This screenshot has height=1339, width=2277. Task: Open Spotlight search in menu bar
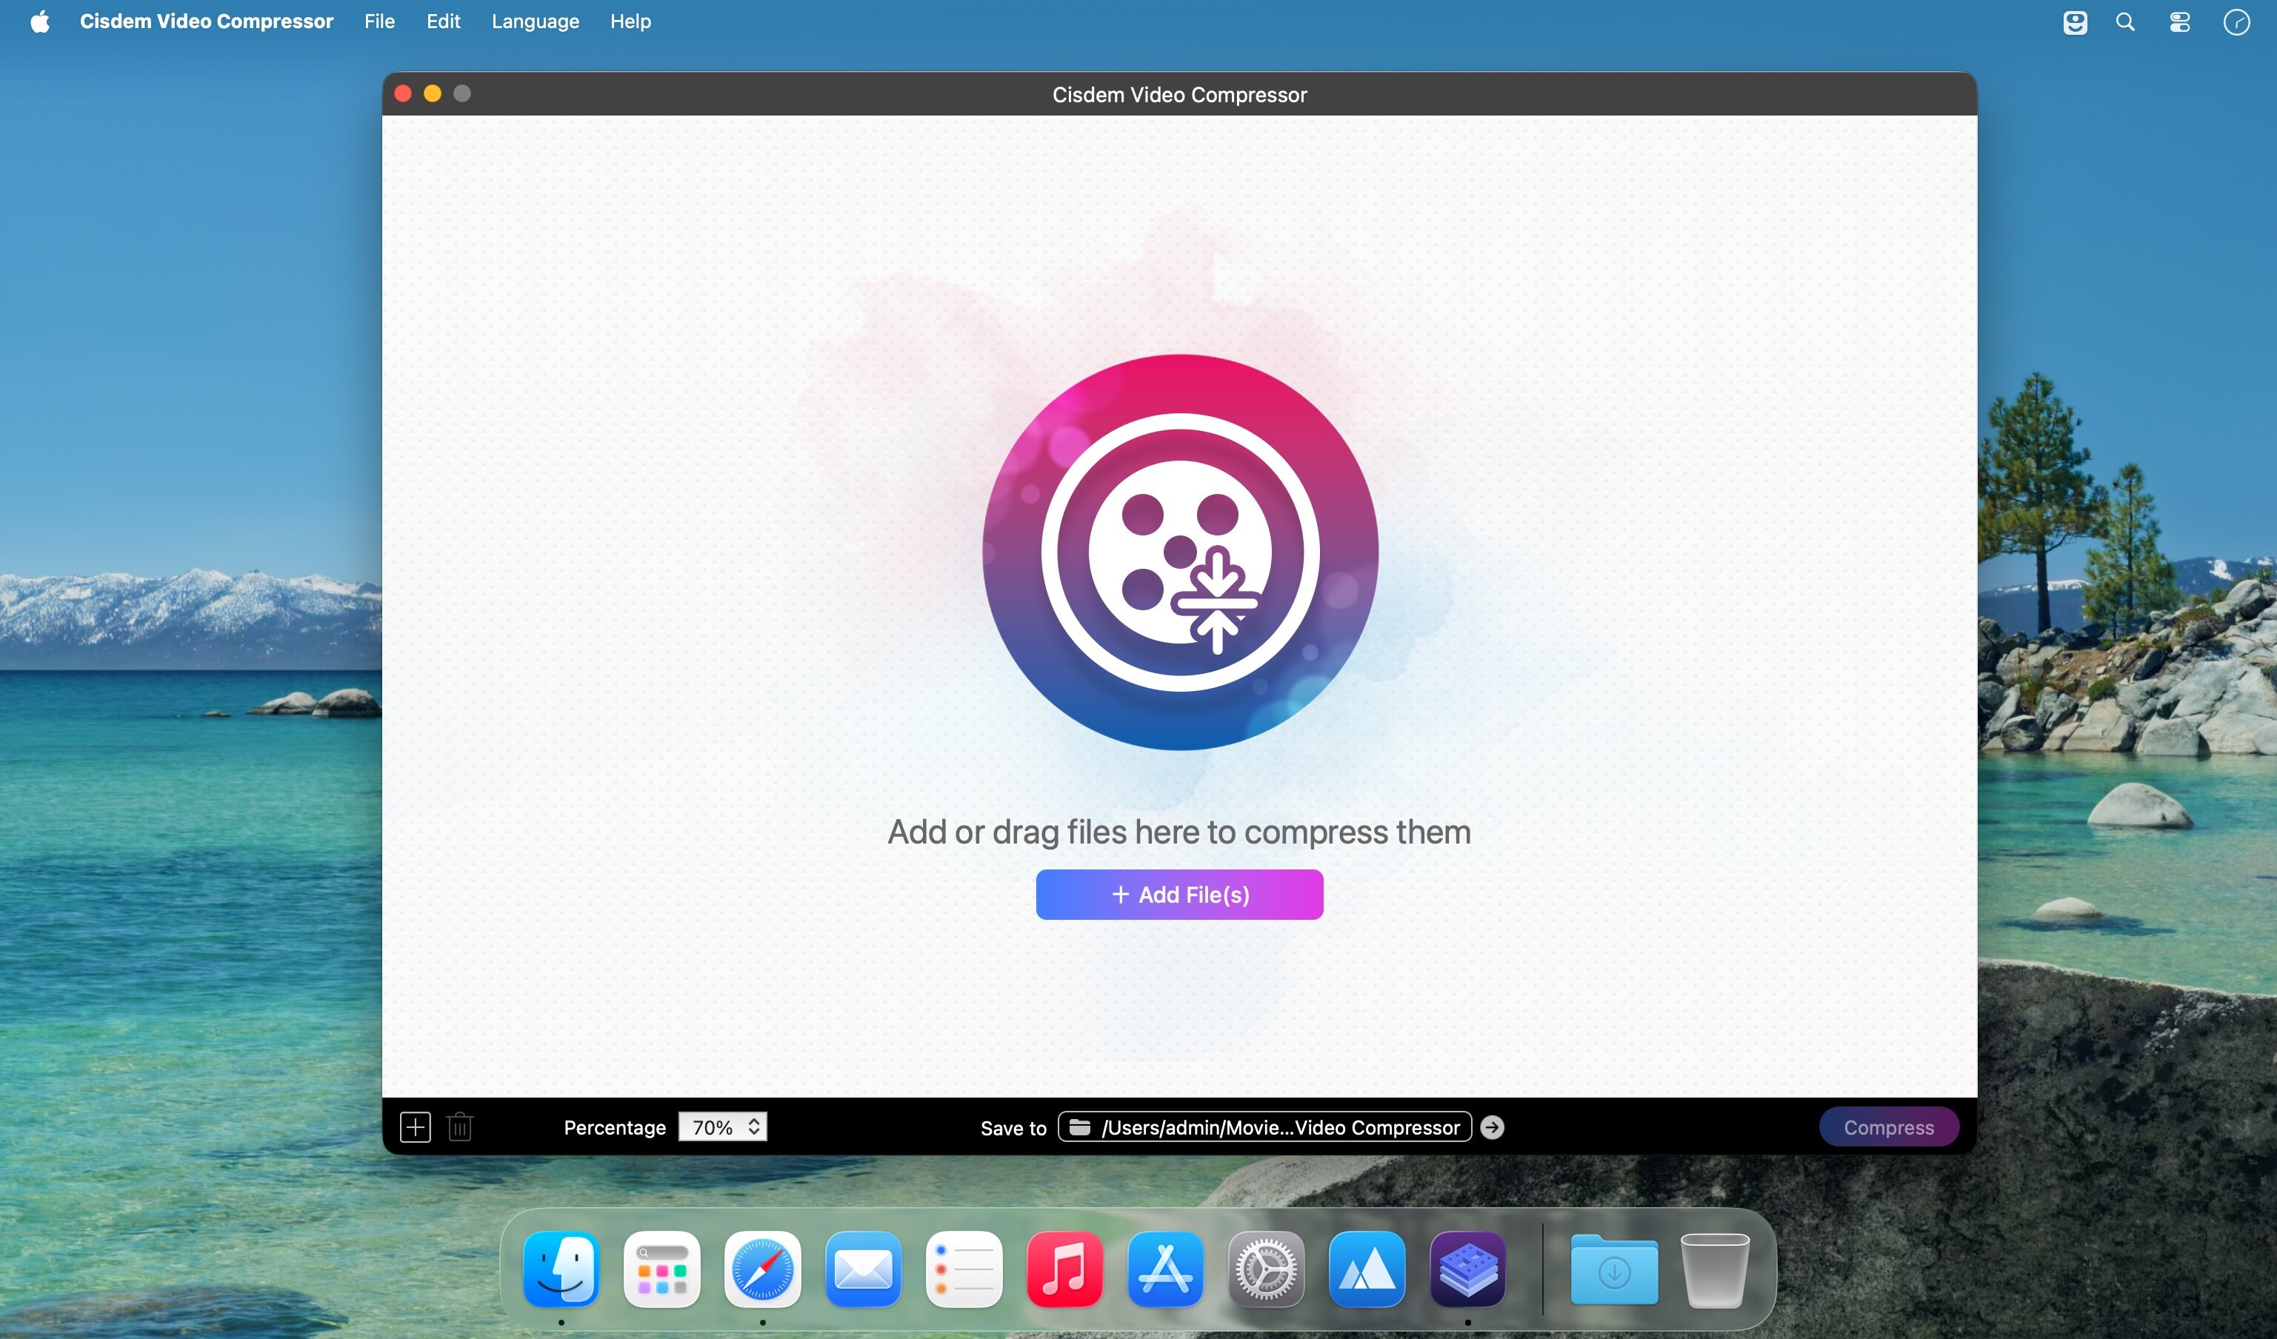pyautogui.click(x=2125, y=21)
